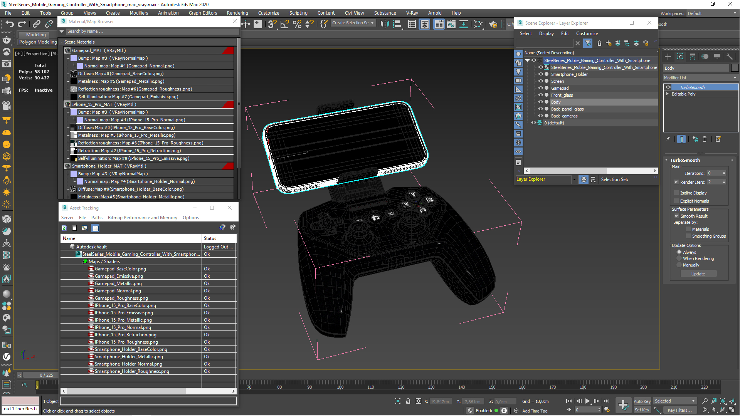This screenshot has width=740, height=416.
Task: Open the Modifiers menu
Action: click(139, 13)
